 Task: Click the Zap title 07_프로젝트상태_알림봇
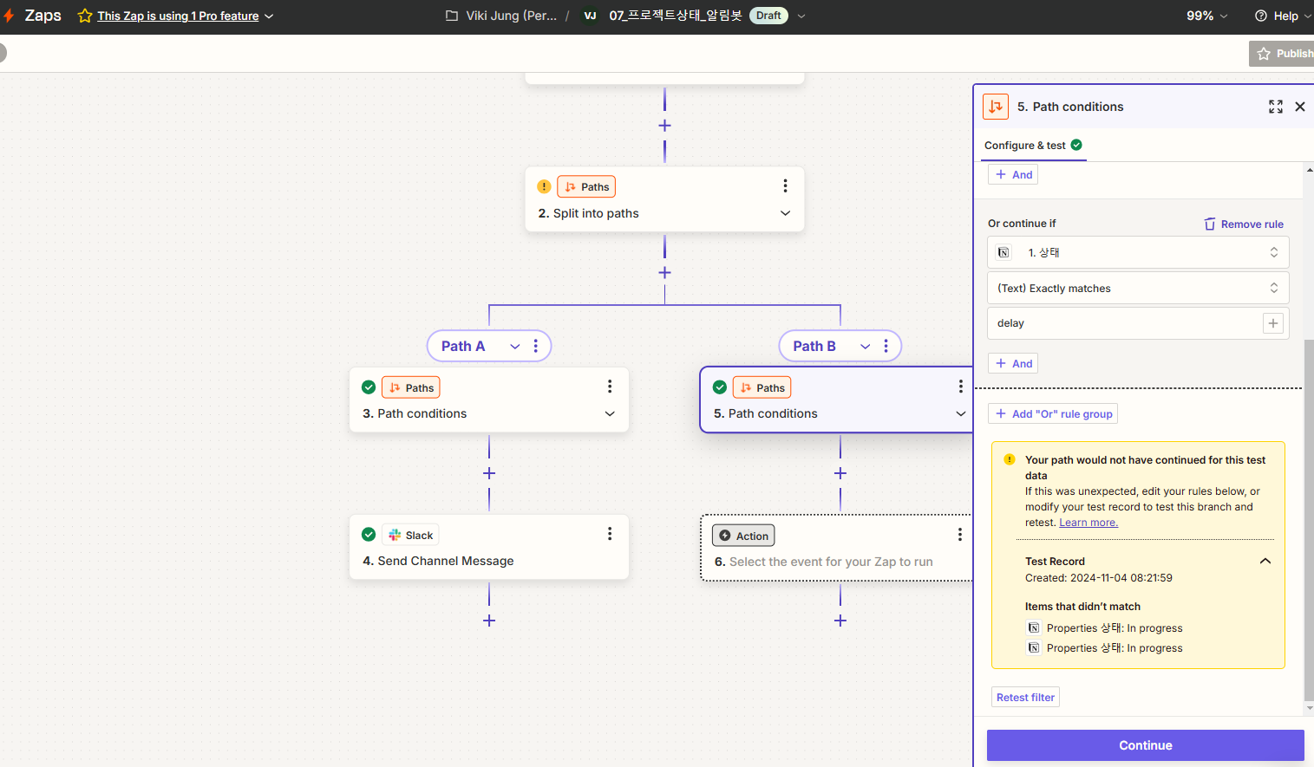point(676,16)
